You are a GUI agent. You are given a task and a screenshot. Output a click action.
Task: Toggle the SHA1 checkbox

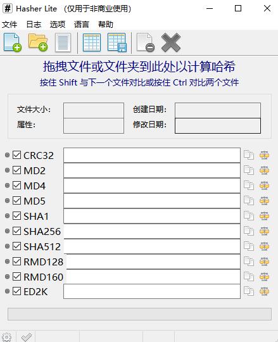tap(17, 215)
